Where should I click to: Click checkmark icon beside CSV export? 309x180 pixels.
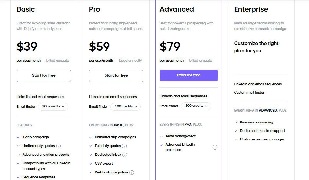[91, 164]
